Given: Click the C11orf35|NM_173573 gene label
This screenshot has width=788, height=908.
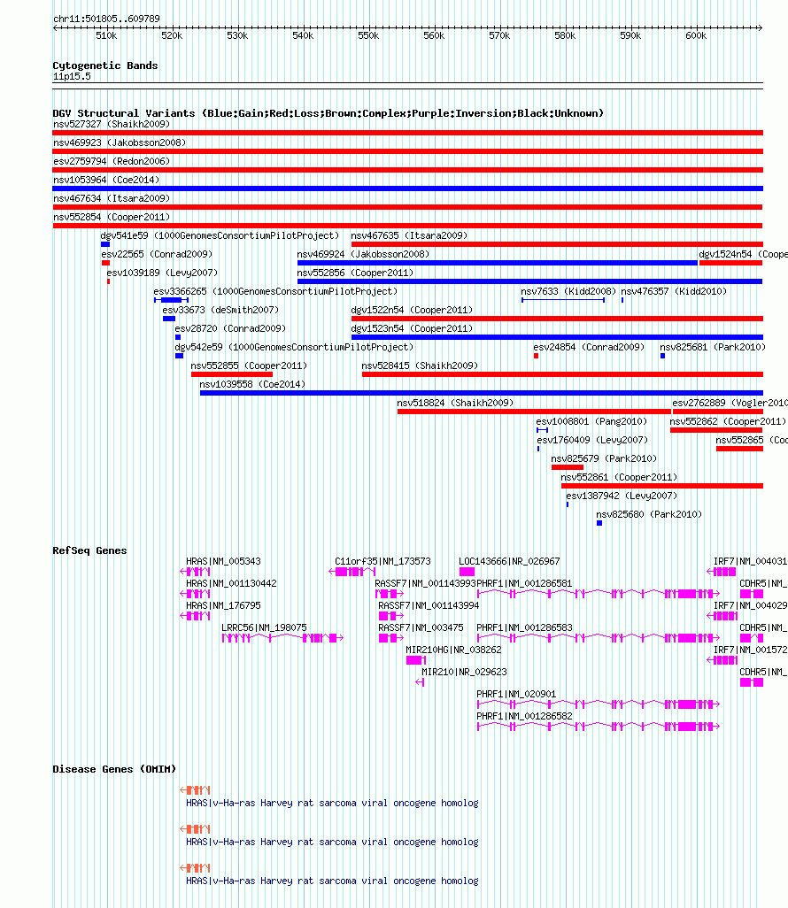Looking at the screenshot, I should coord(382,561).
